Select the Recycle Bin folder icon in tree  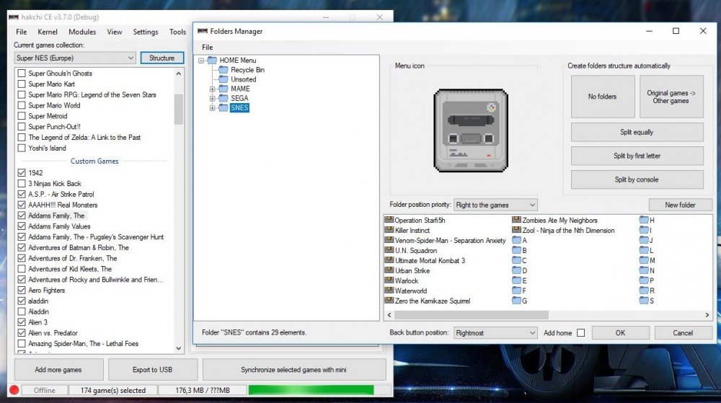click(x=225, y=70)
